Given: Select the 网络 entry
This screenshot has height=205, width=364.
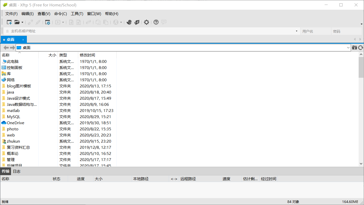Looking at the screenshot, I should (11, 80).
